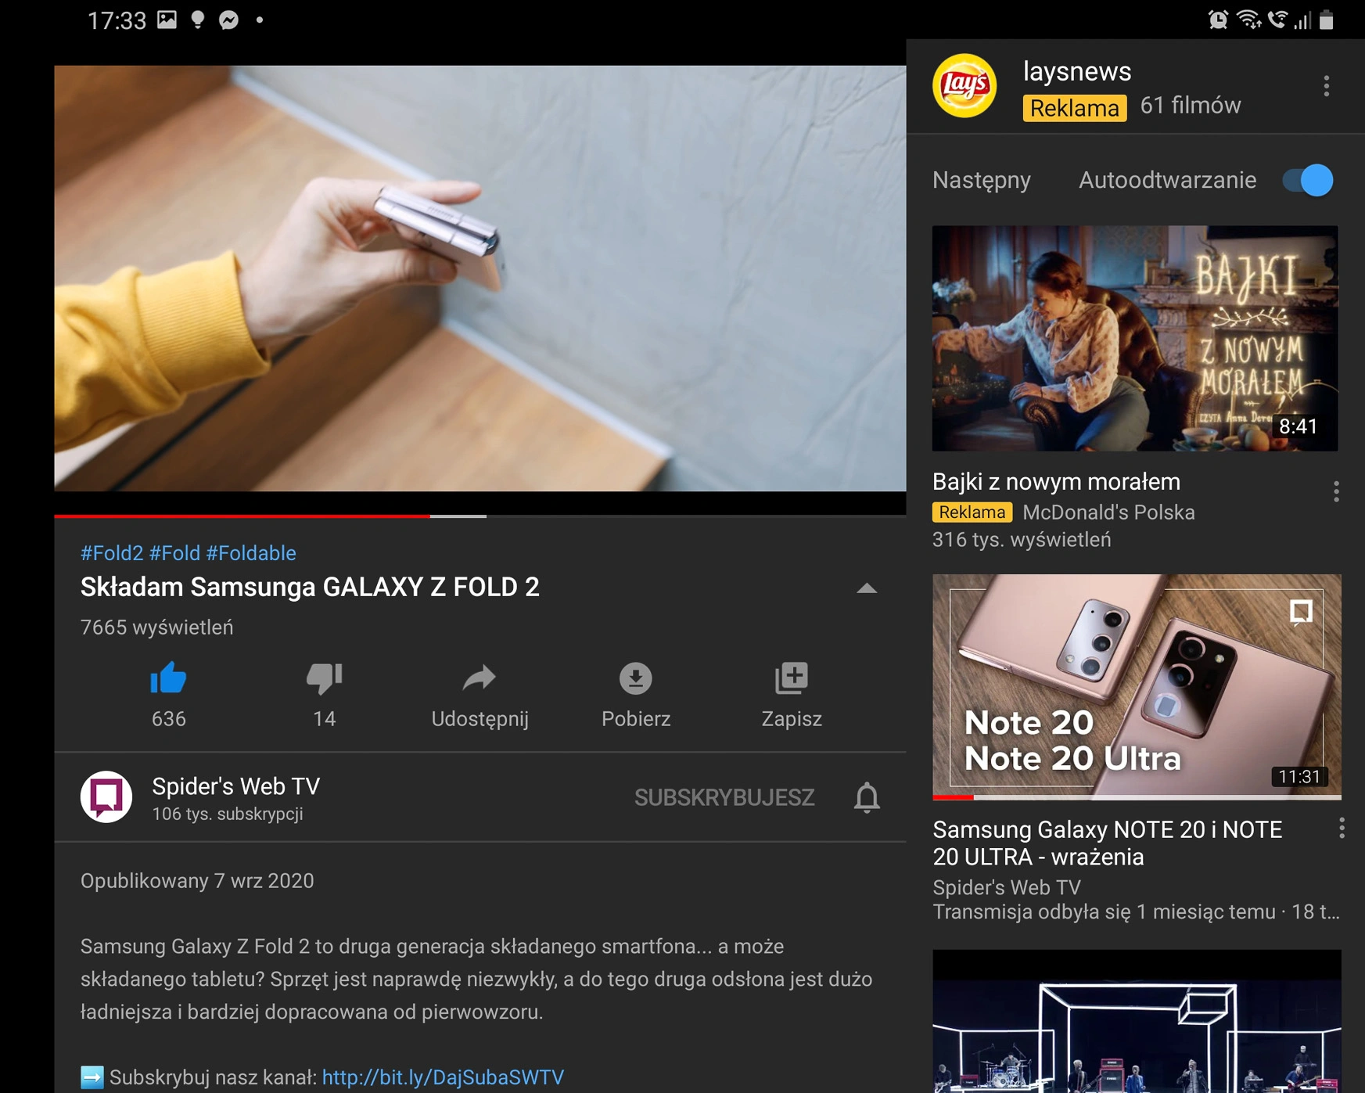Tap the Pobierz download icon
The height and width of the screenshot is (1093, 1365).
[x=635, y=678]
